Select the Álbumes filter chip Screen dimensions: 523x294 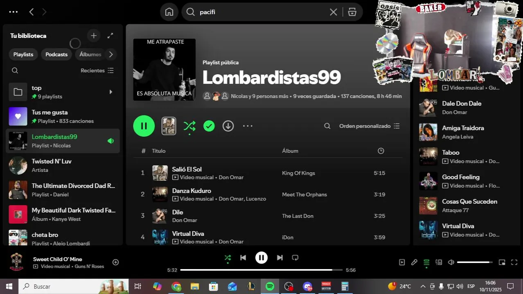pos(90,54)
